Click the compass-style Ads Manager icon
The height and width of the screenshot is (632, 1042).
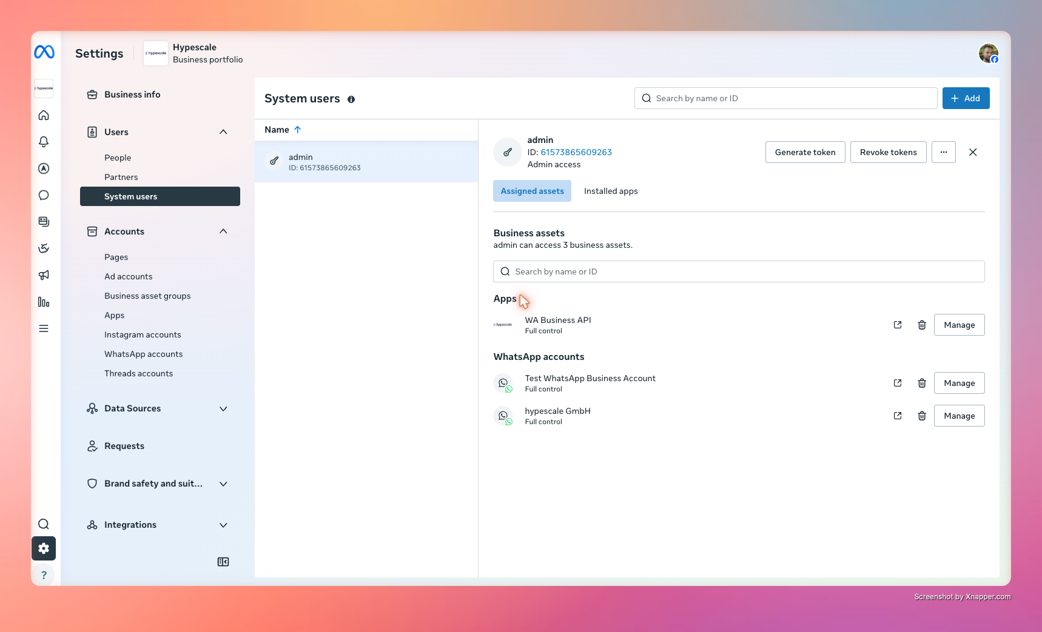pyautogui.click(x=44, y=168)
